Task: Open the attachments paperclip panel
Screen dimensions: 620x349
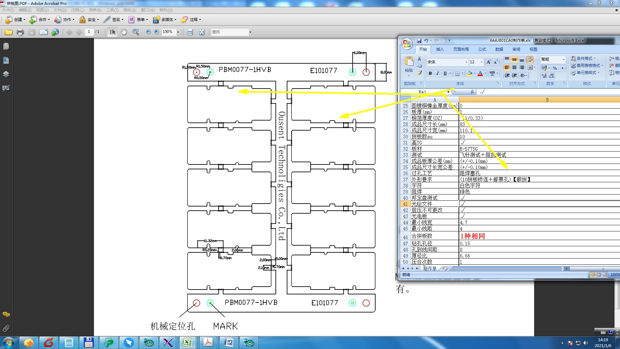Action: [6, 329]
